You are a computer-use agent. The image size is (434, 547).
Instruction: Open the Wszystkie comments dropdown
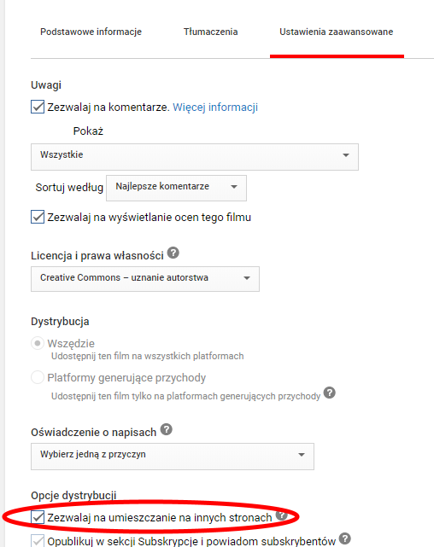[195, 157]
